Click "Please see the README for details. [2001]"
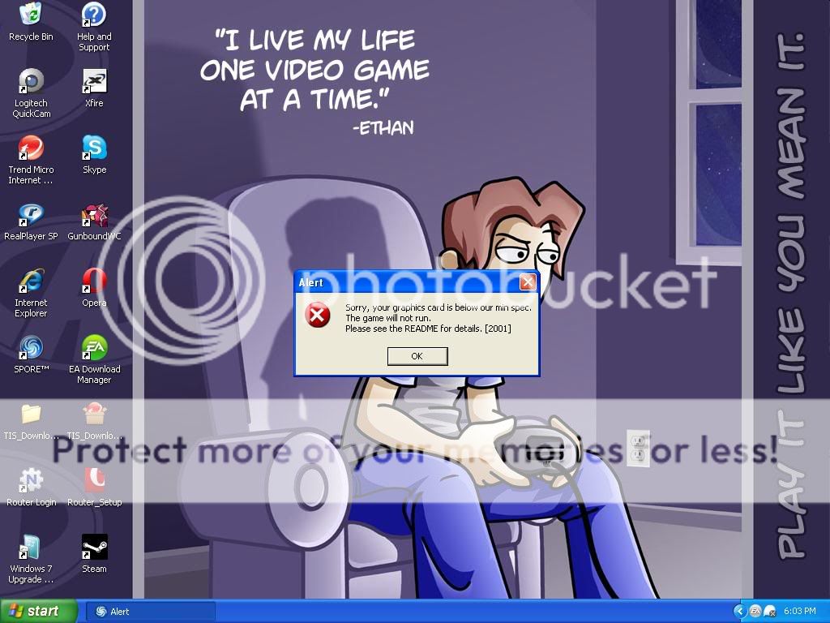This screenshot has width=830, height=623. [x=428, y=329]
